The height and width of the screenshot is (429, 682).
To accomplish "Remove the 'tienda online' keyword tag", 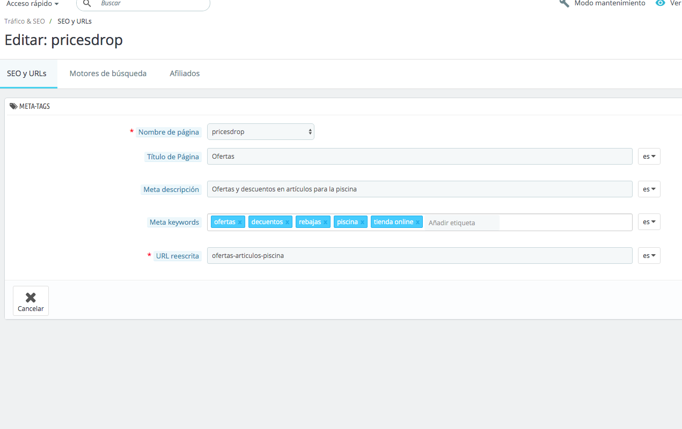I will point(417,223).
